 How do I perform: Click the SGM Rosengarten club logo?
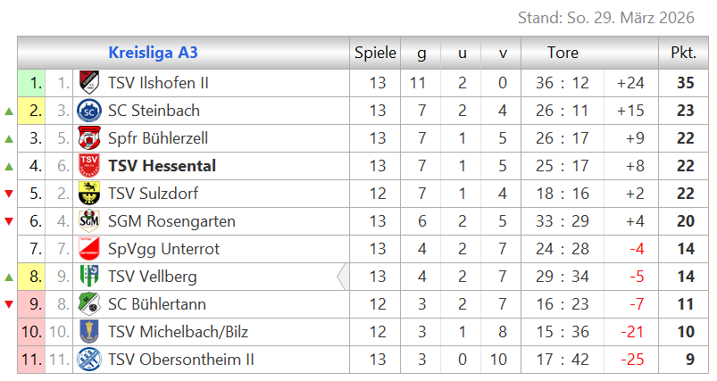[x=88, y=221]
